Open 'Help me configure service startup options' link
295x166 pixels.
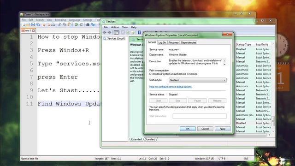[x=171, y=87]
